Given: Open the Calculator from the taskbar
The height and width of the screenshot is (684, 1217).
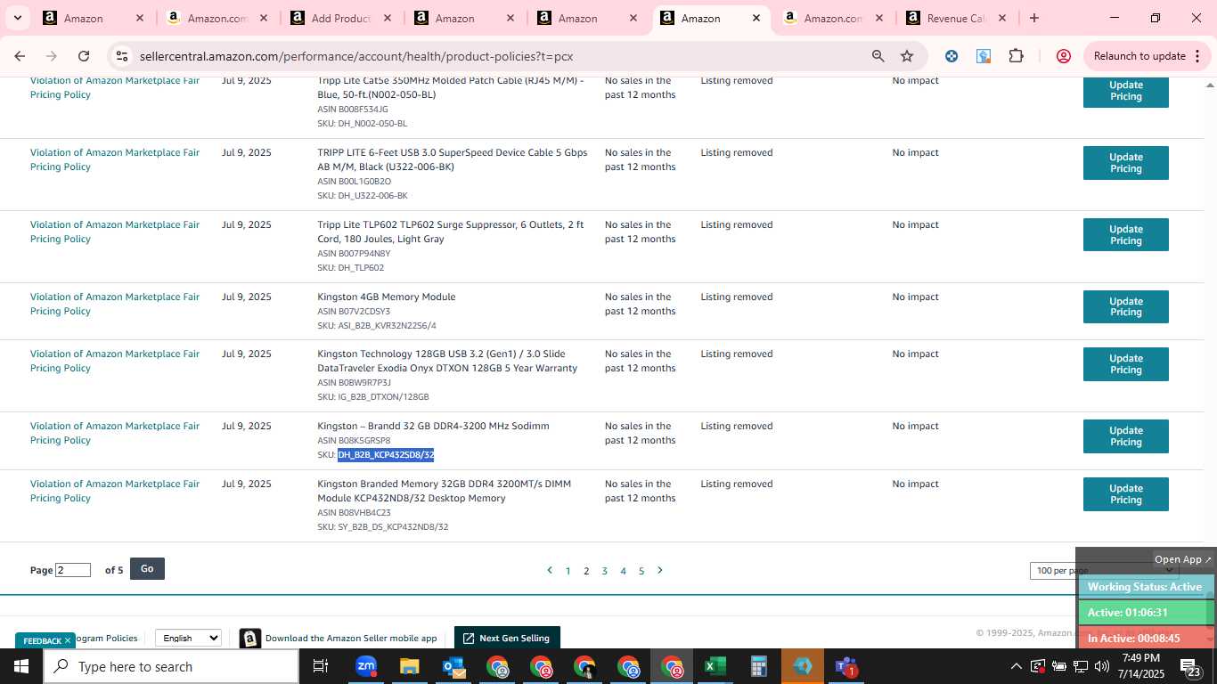Looking at the screenshot, I should point(759,666).
